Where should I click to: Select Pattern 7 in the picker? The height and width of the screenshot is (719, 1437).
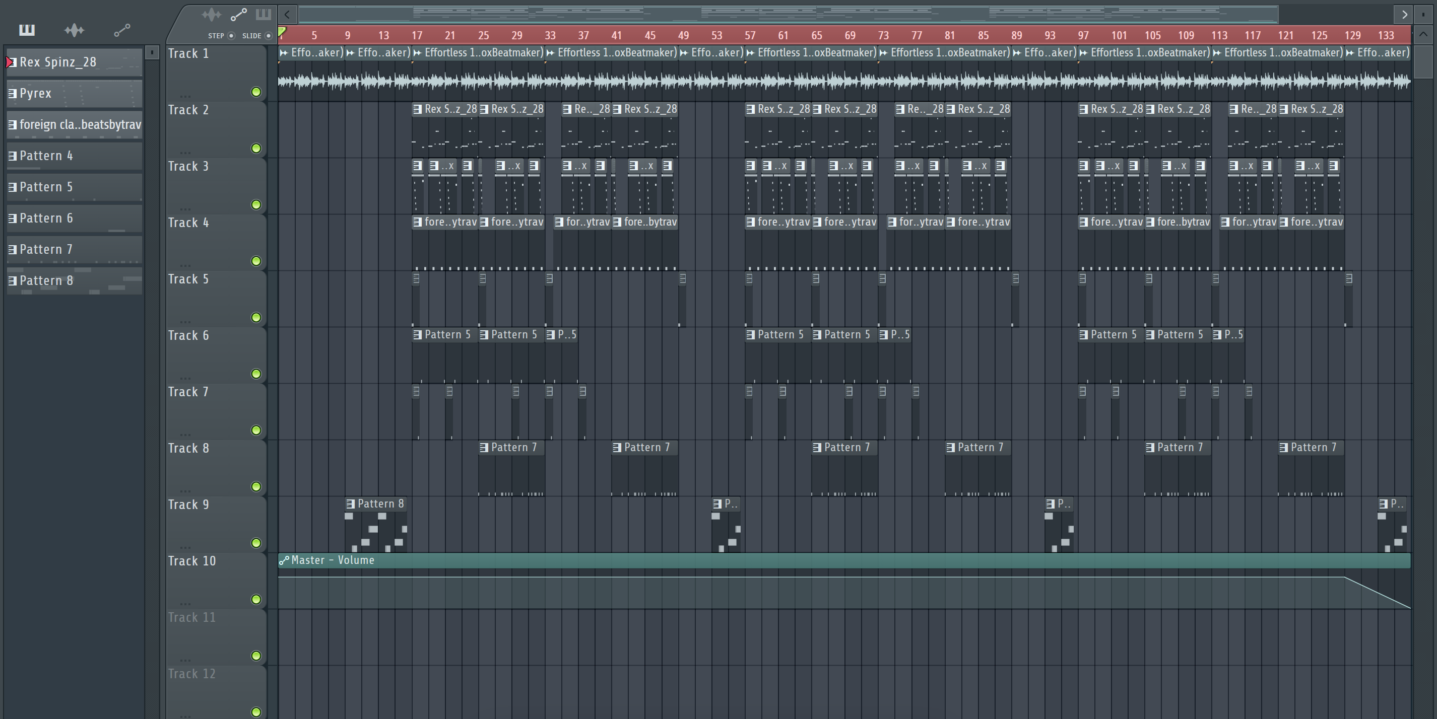pos(75,249)
